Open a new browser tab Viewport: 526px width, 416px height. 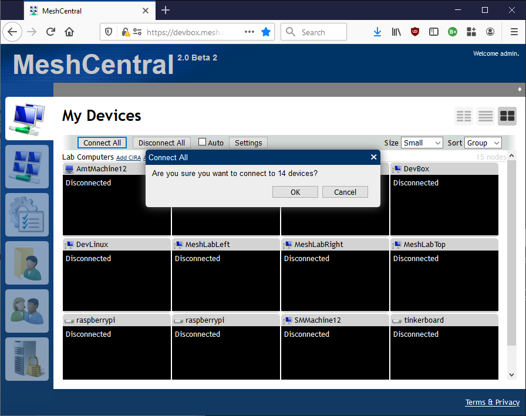pyautogui.click(x=165, y=10)
